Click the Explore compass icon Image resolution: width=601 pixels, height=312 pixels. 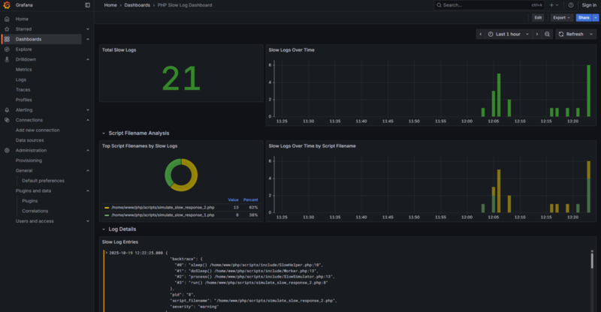pos(7,49)
